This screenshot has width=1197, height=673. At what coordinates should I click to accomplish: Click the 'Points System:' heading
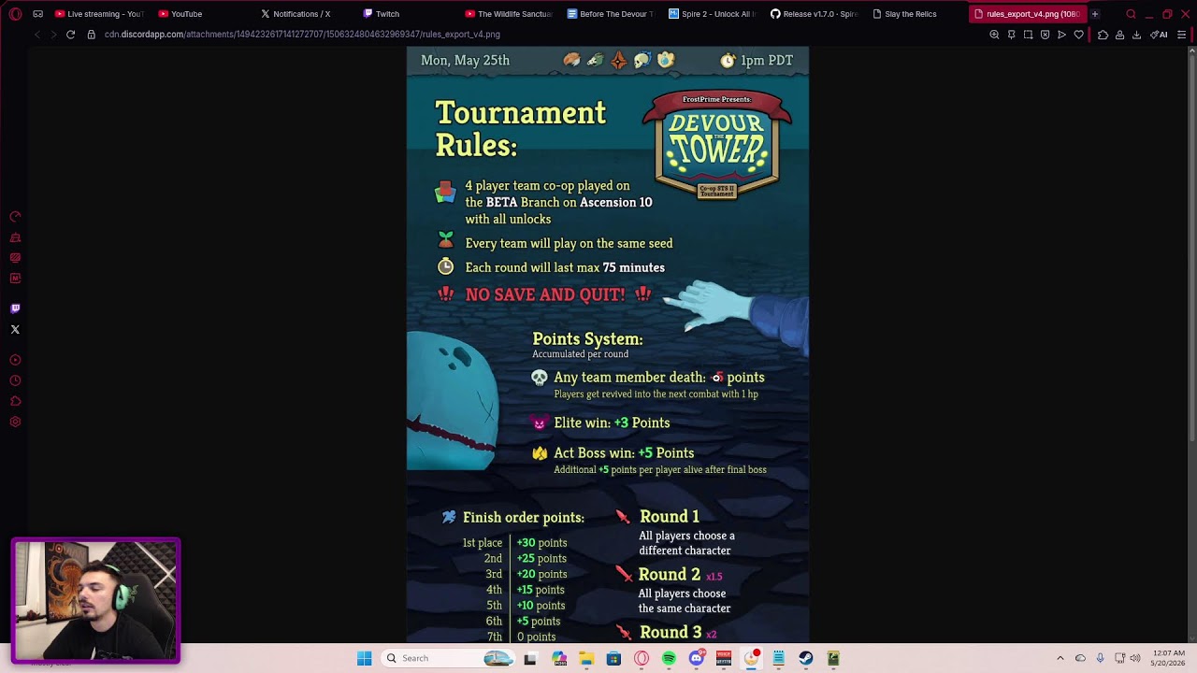coord(587,338)
